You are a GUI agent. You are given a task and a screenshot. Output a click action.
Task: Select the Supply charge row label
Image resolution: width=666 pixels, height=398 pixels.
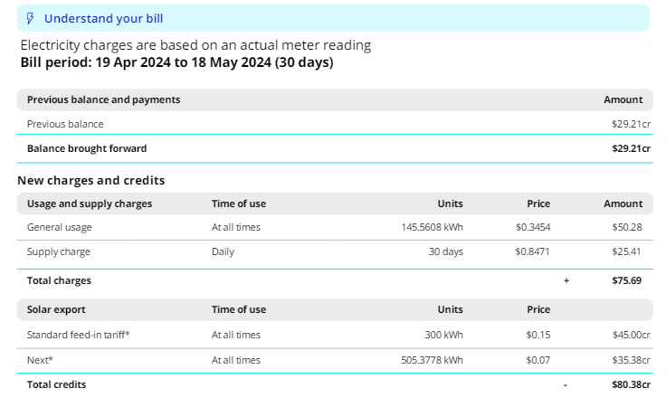[x=59, y=251]
